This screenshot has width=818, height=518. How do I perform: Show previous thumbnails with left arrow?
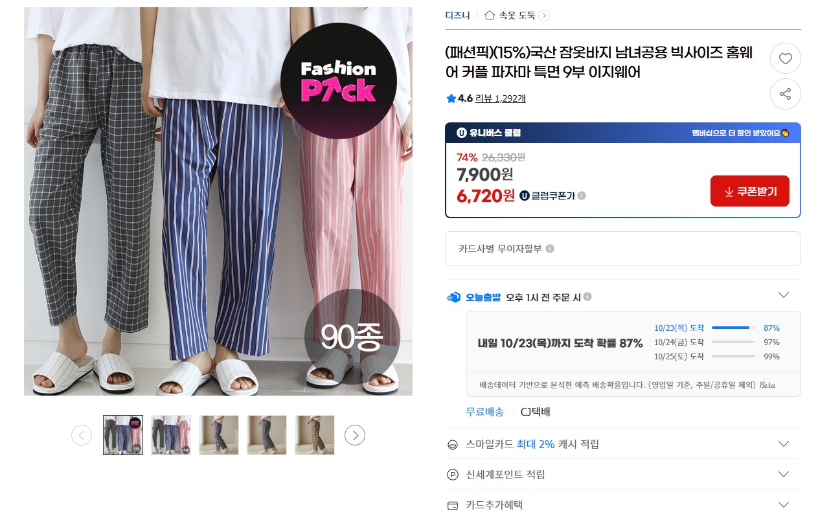click(82, 435)
